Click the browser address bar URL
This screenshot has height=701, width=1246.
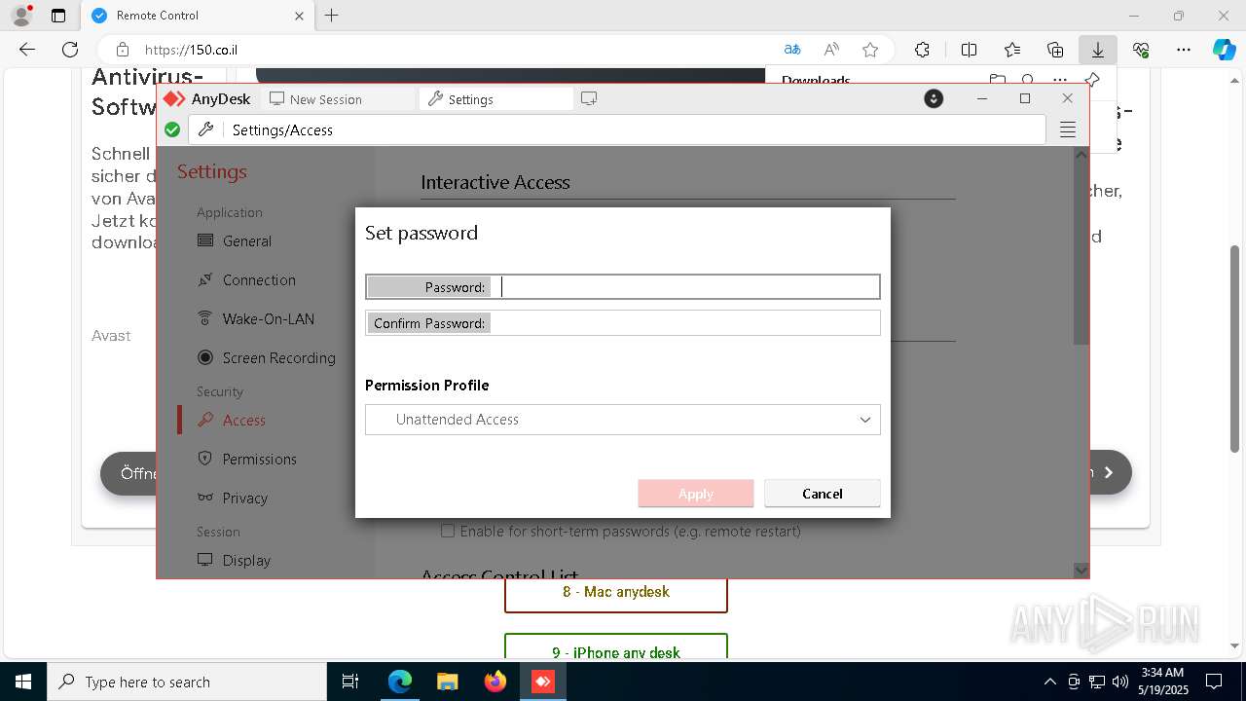click(x=191, y=50)
